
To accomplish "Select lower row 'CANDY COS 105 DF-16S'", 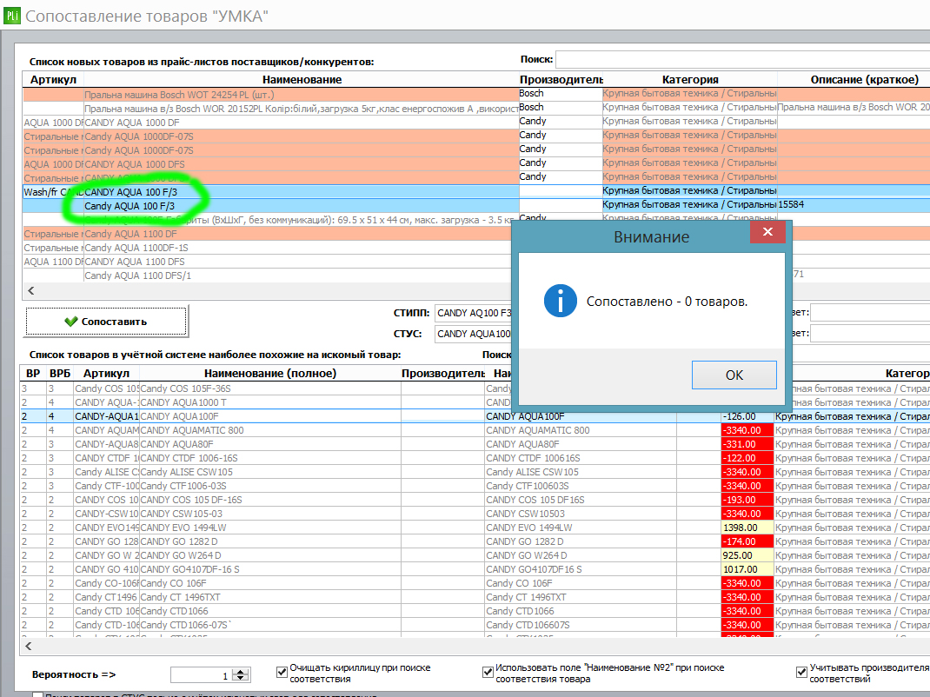I will click(x=269, y=500).
